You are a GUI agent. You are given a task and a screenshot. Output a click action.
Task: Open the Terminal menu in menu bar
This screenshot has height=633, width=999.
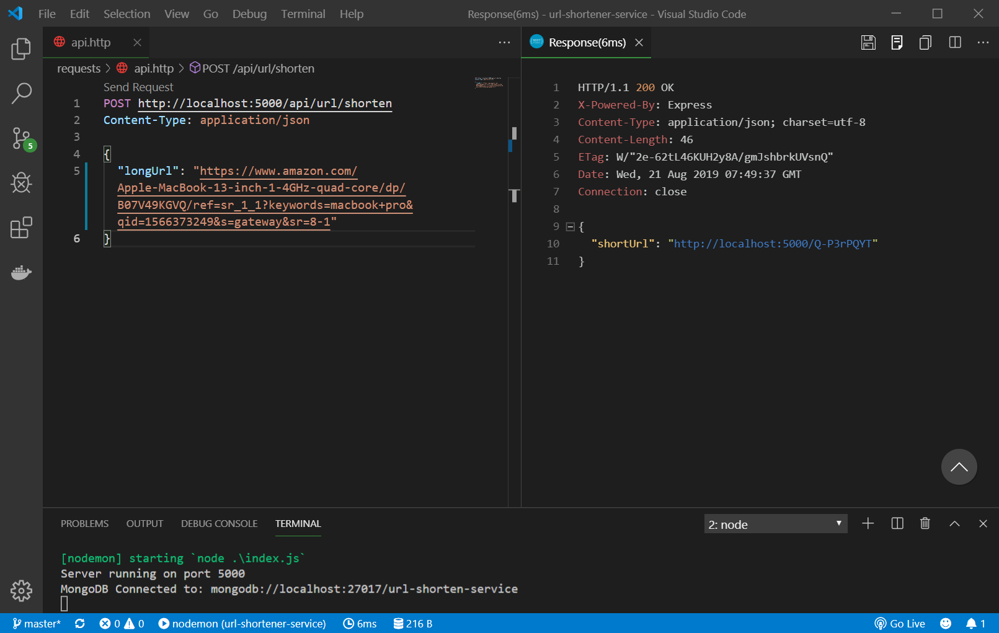pos(303,14)
